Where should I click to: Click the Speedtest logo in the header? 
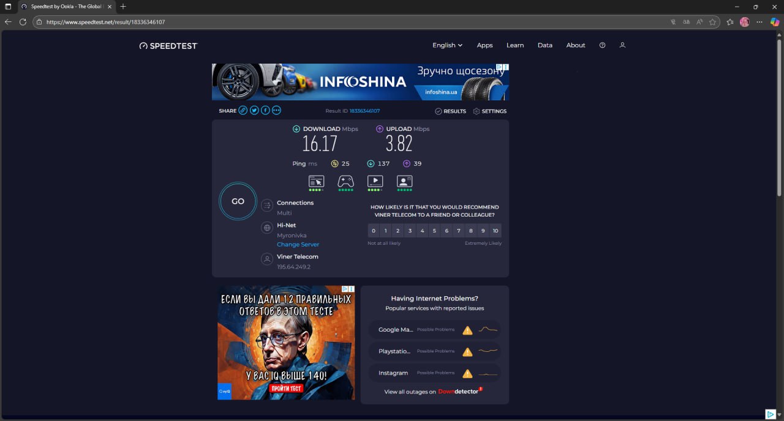[168, 45]
